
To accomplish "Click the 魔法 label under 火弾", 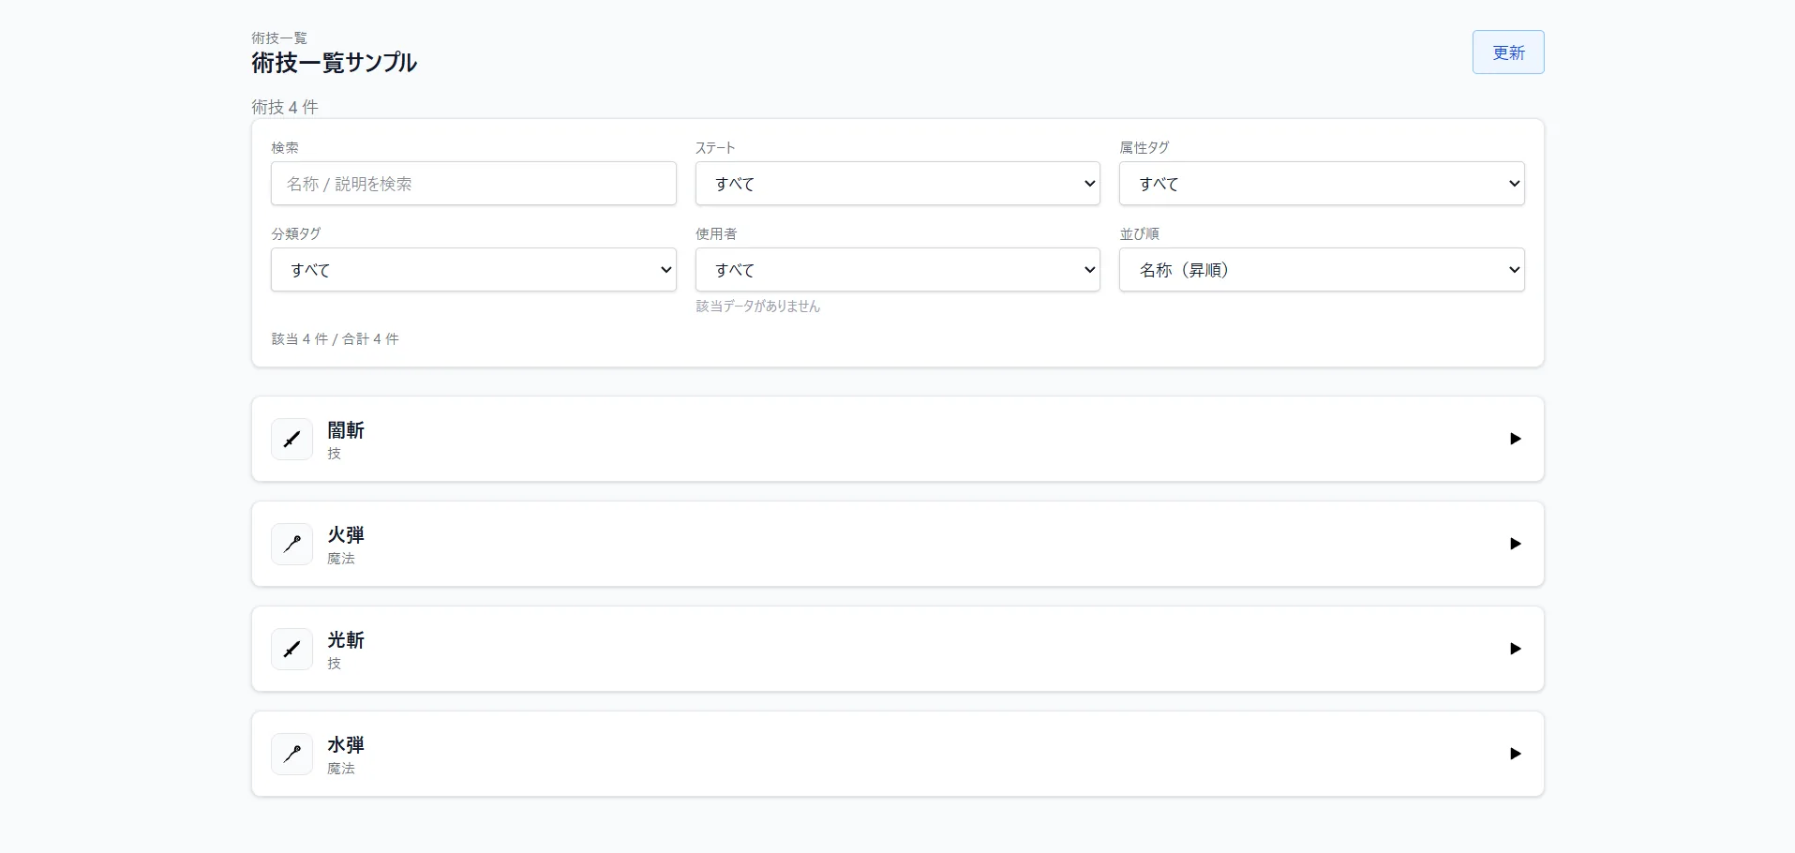I will click(341, 559).
